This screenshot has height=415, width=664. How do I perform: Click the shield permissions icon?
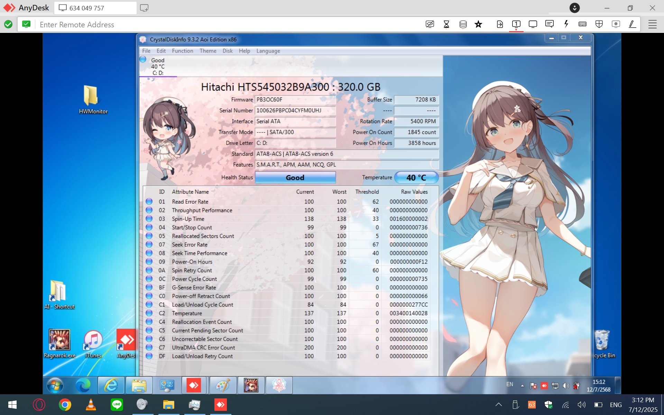599,24
